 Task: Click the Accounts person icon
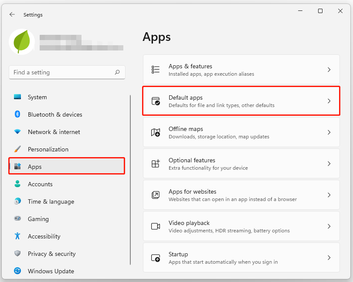point(17,184)
